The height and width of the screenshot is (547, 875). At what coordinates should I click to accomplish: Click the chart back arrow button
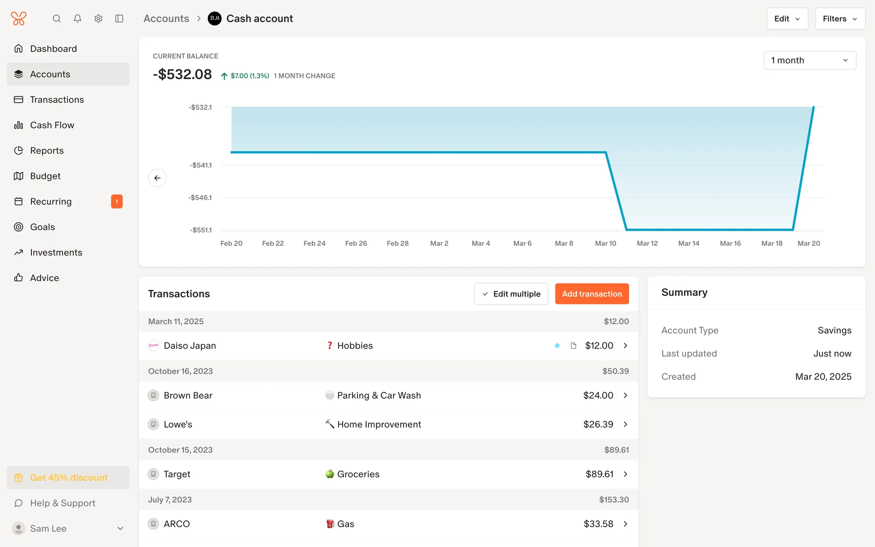[x=157, y=178]
